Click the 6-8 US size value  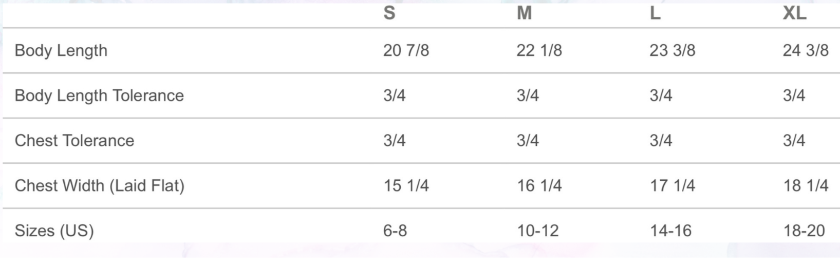(395, 231)
